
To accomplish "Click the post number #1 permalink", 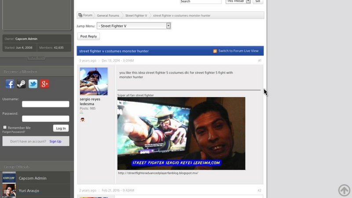I will (x=260, y=61).
